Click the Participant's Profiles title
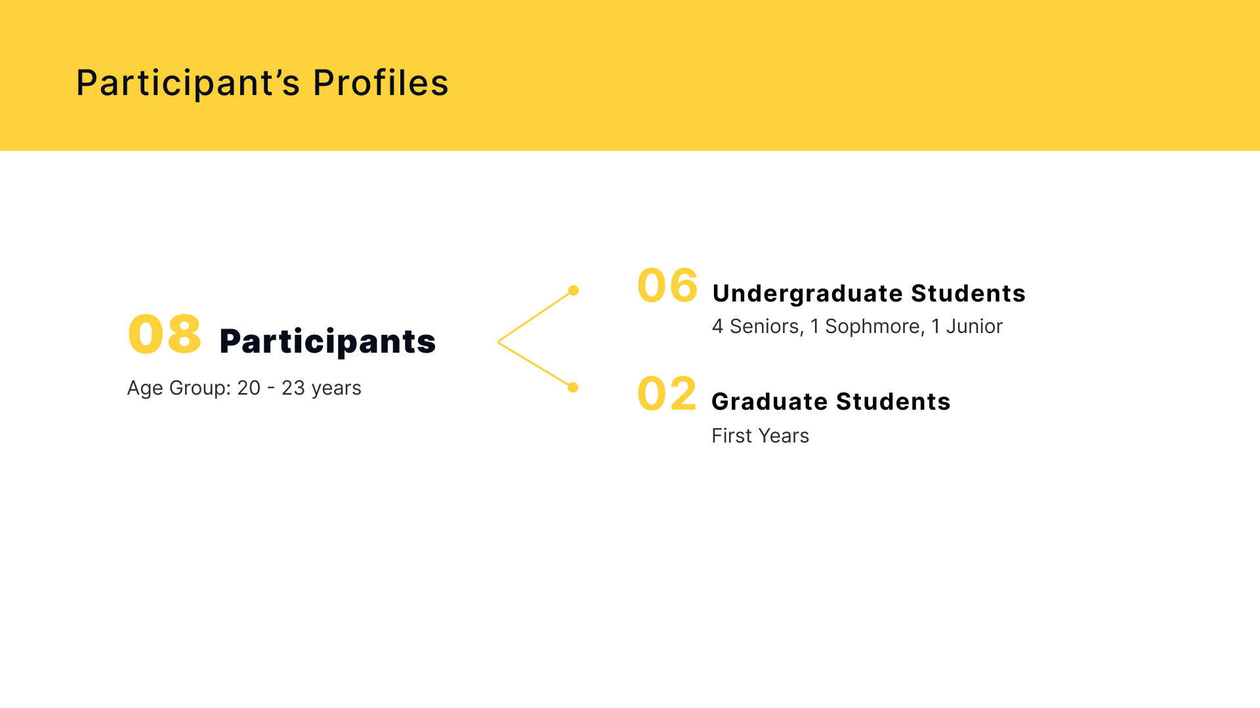1260x708 pixels. [262, 83]
